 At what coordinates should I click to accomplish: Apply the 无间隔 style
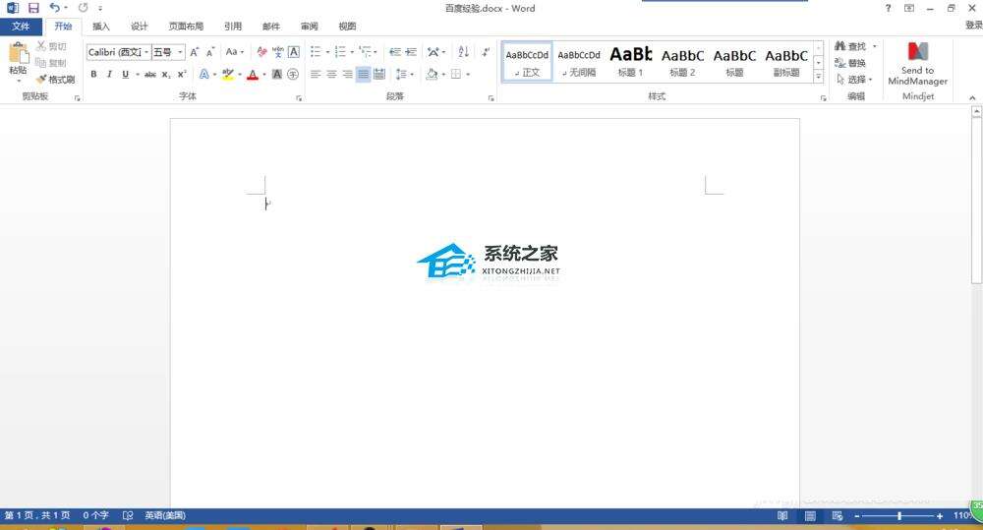[579, 62]
